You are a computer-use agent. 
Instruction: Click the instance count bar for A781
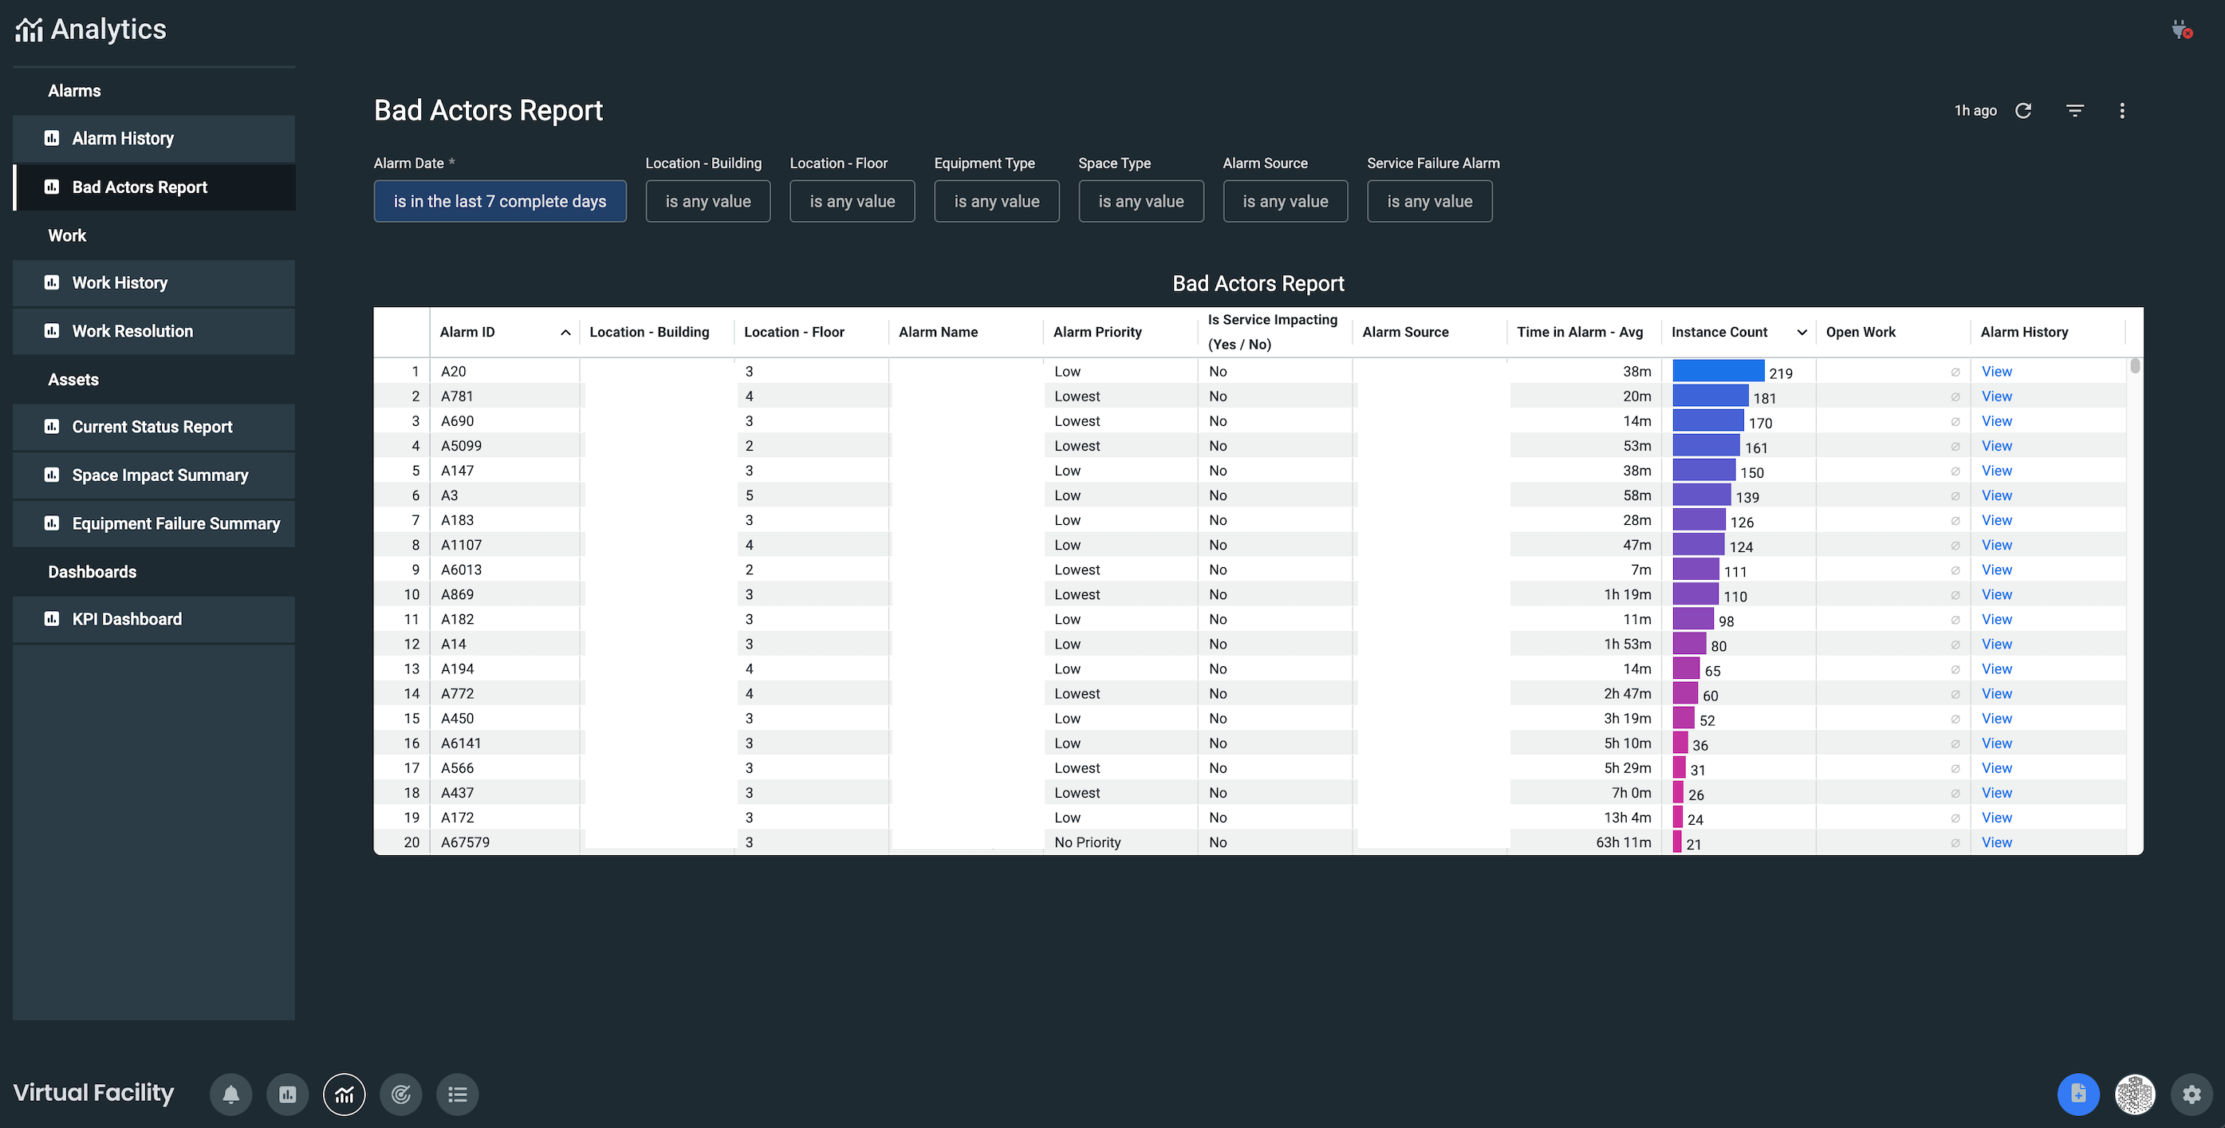click(x=1710, y=396)
